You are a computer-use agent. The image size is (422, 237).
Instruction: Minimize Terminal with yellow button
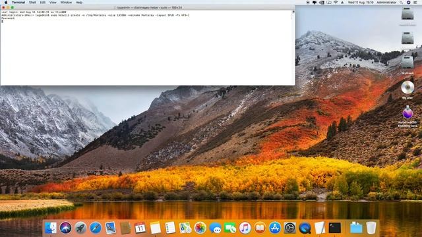[8, 7]
